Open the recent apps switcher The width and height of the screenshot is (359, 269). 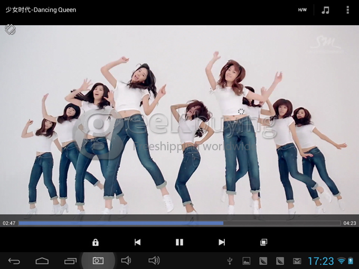70,261
